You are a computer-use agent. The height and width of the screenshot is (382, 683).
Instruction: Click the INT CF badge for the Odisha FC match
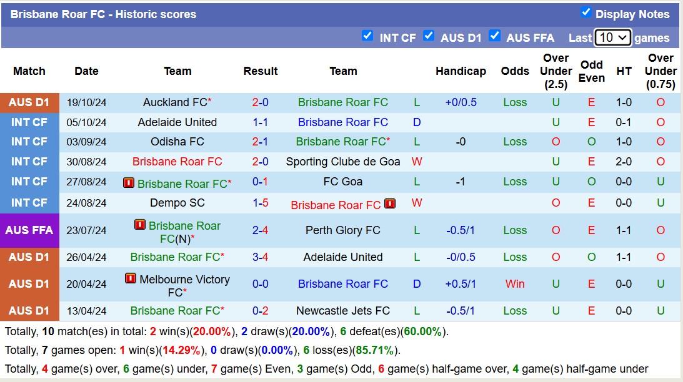tap(29, 142)
